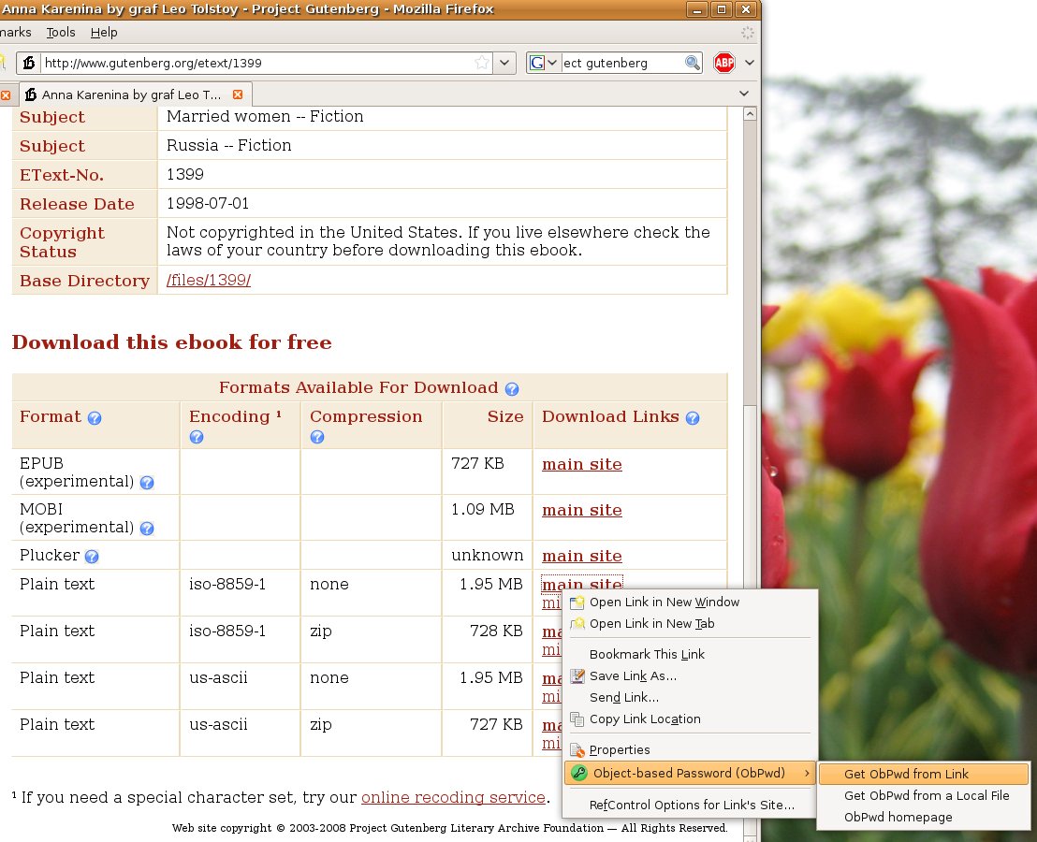1037x842 pixels.
Task: Click the favicon on the Anna Karenina tab
Action: 31,94
